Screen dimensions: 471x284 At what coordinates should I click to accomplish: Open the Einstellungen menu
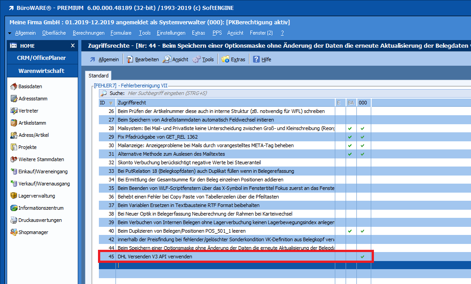pos(171,33)
